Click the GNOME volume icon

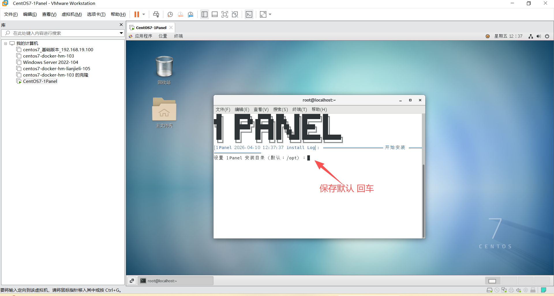(x=539, y=36)
